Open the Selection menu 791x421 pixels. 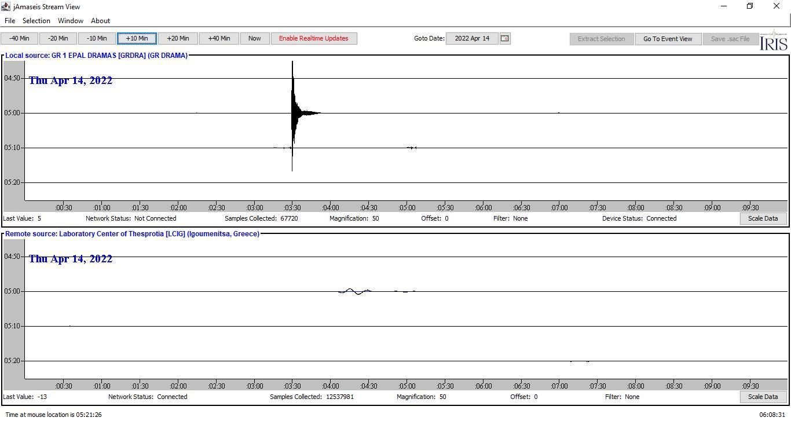(36, 20)
